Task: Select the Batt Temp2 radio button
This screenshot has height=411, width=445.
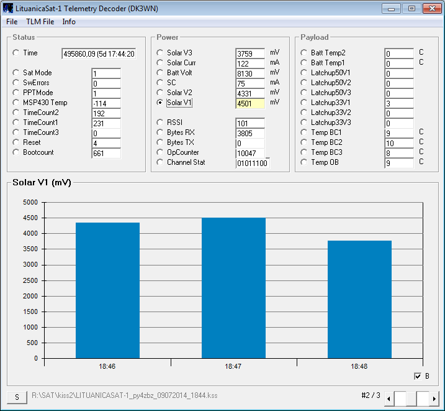Action: [303, 53]
